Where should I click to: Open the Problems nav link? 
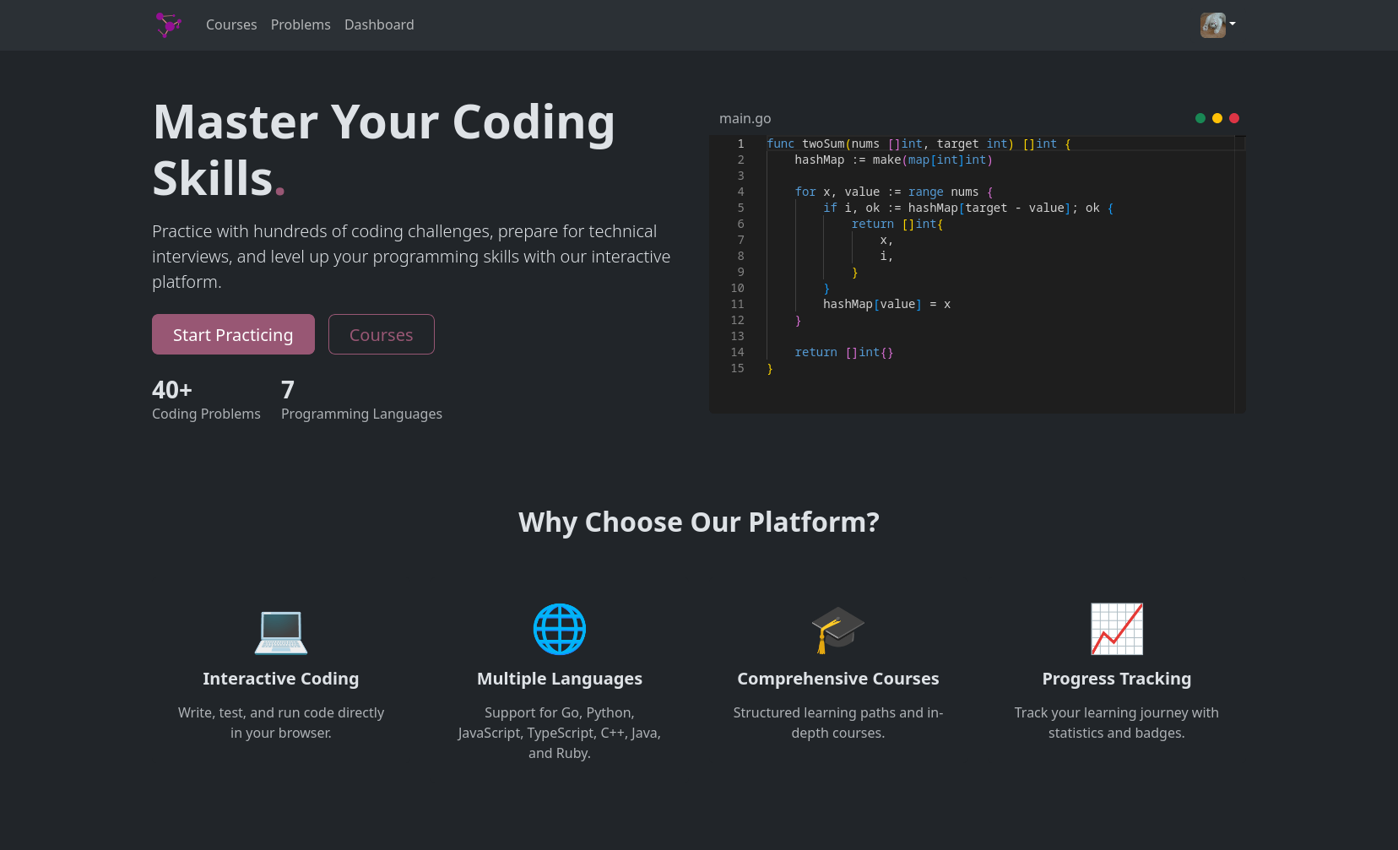(301, 24)
